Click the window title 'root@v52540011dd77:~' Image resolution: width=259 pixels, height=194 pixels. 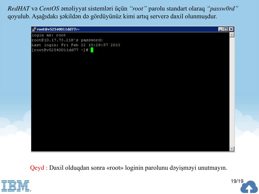(x=58, y=29)
